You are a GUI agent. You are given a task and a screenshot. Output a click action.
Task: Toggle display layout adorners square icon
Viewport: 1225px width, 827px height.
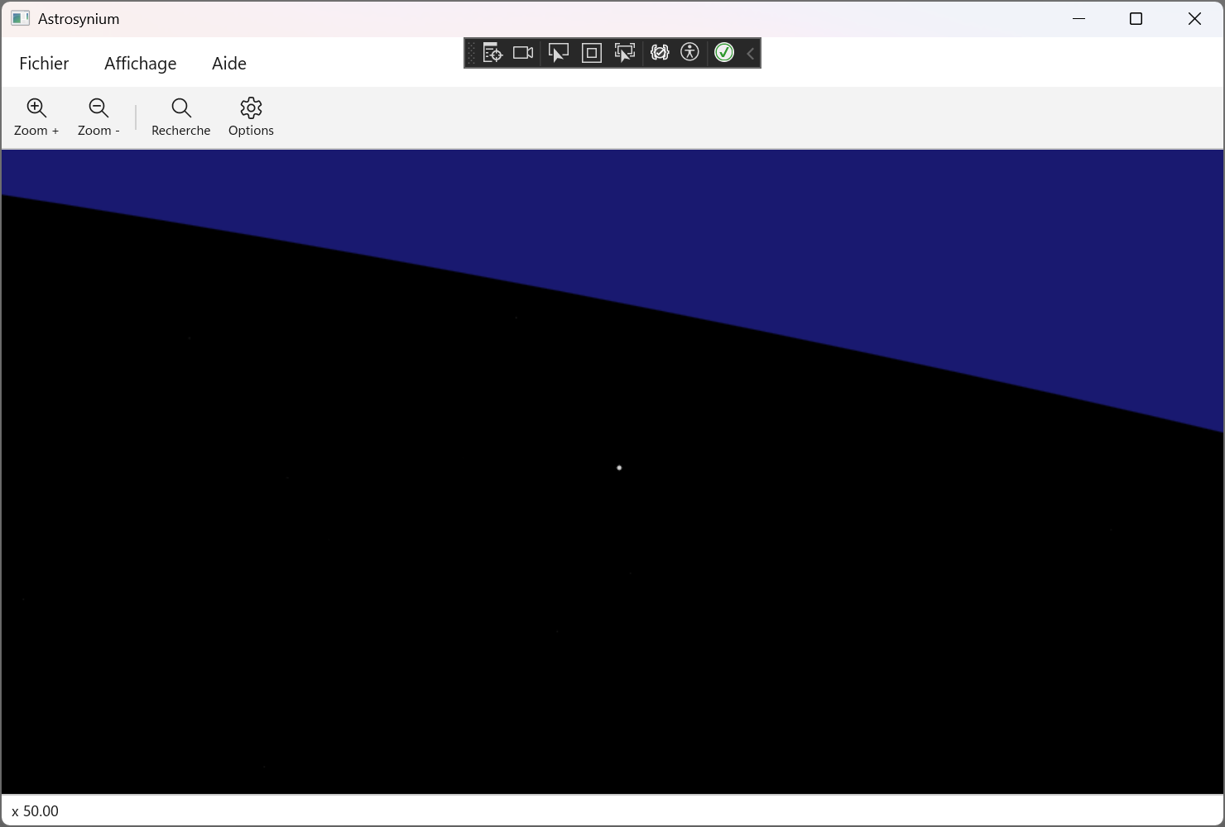592,53
